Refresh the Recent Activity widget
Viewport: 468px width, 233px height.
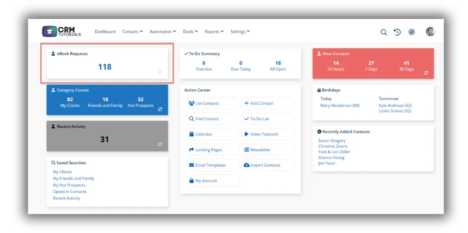pos(160,145)
